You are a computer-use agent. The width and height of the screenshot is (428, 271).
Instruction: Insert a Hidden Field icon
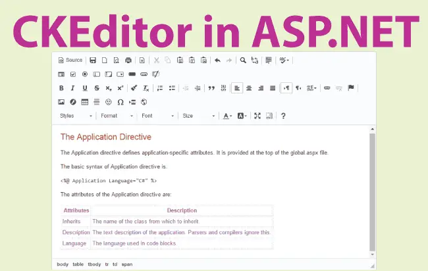(x=155, y=74)
